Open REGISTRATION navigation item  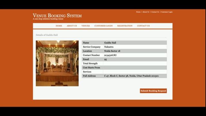(x=125, y=26)
